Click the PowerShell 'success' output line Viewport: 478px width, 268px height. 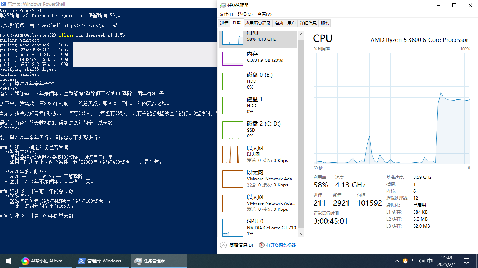point(8,79)
